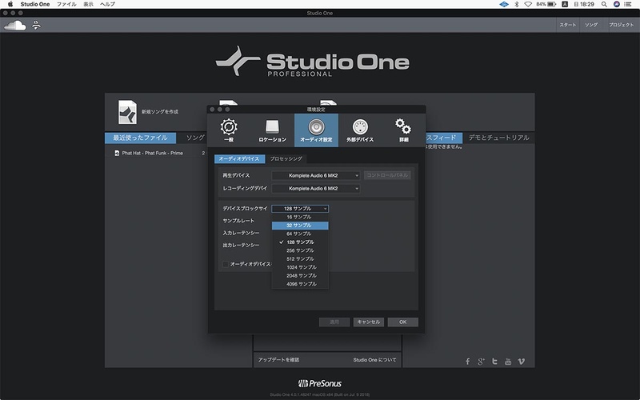This screenshot has height=400, width=640.
Task: Go to the スタート page button
Action: [568, 25]
